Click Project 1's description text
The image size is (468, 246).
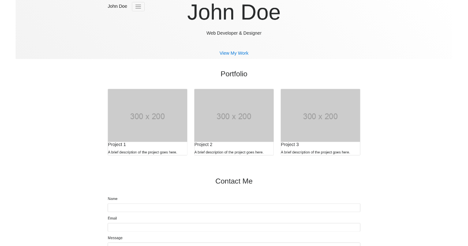(142, 152)
